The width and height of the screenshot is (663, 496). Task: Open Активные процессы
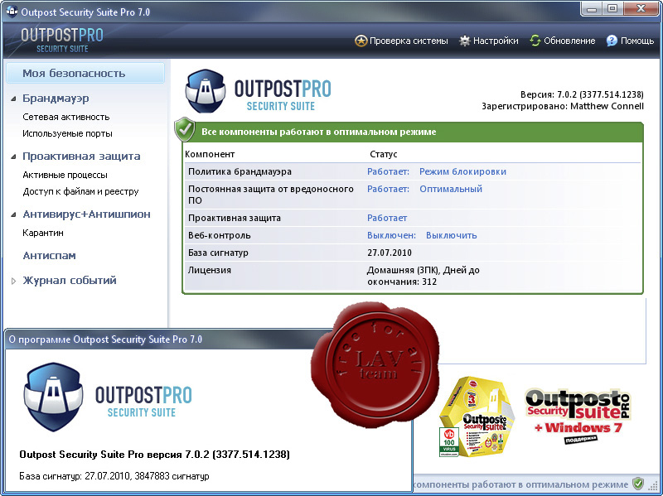click(x=65, y=175)
